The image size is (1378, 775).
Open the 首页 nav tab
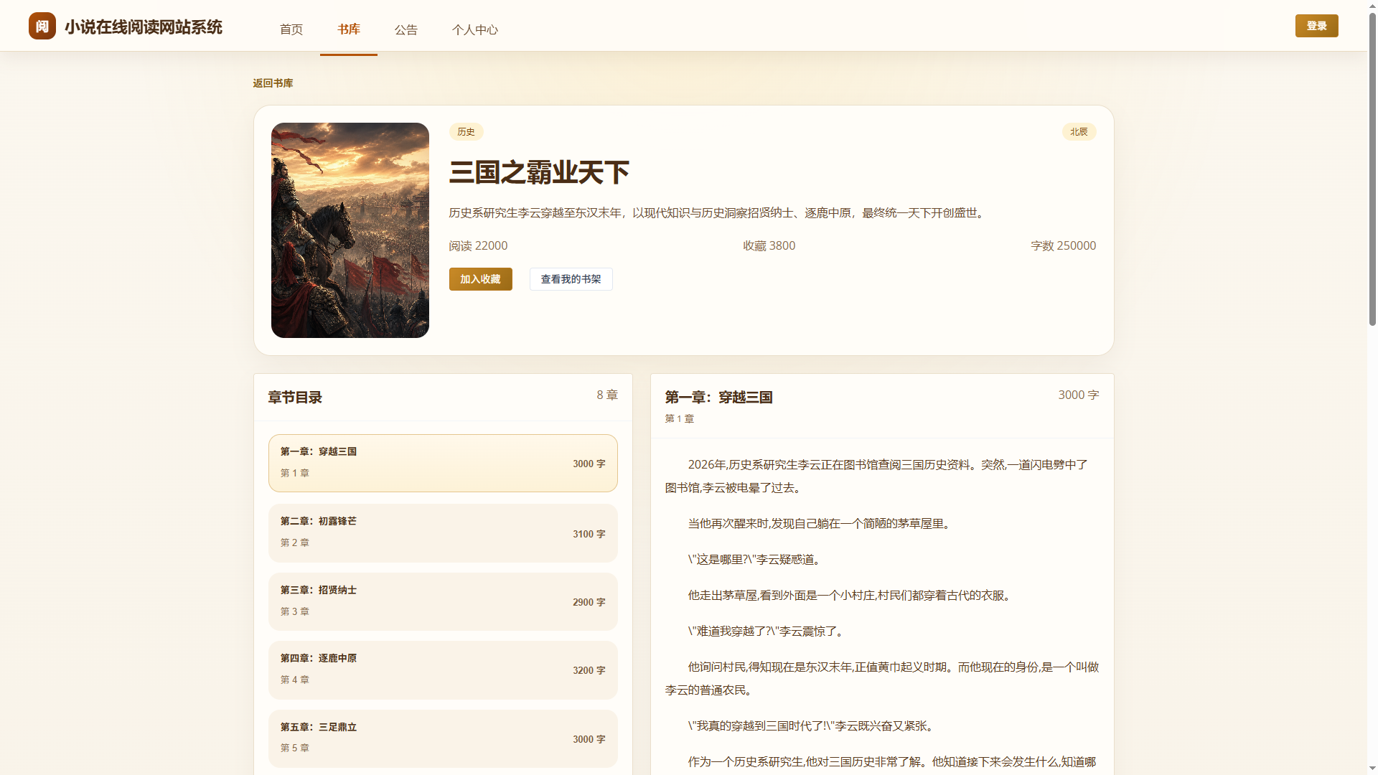tap(291, 29)
